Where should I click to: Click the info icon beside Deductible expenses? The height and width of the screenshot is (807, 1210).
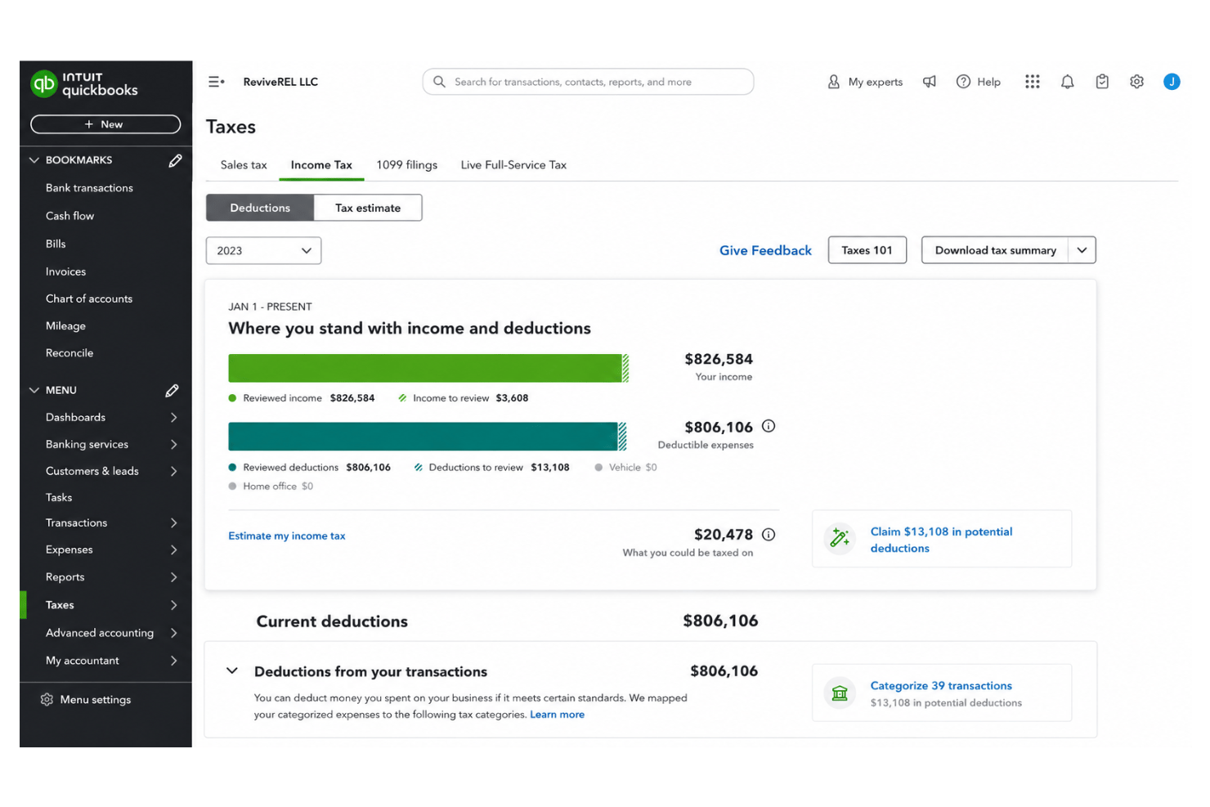point(769,426)
